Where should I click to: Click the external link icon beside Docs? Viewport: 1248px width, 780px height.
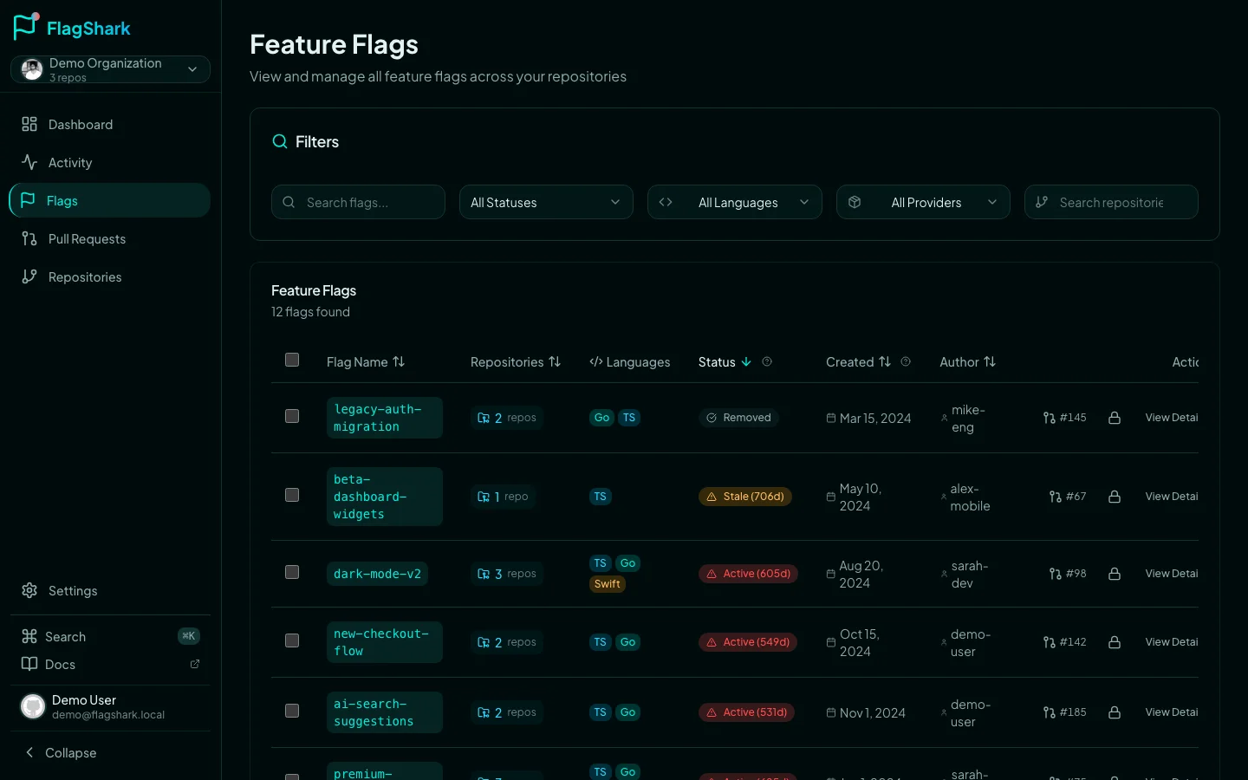194,664
